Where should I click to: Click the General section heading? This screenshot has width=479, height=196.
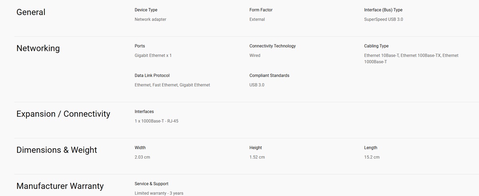31,12
